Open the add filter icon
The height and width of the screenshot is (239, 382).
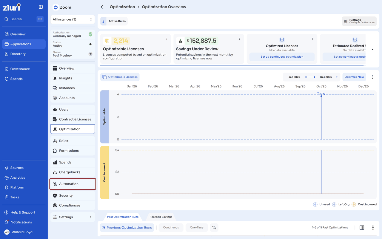214,228
